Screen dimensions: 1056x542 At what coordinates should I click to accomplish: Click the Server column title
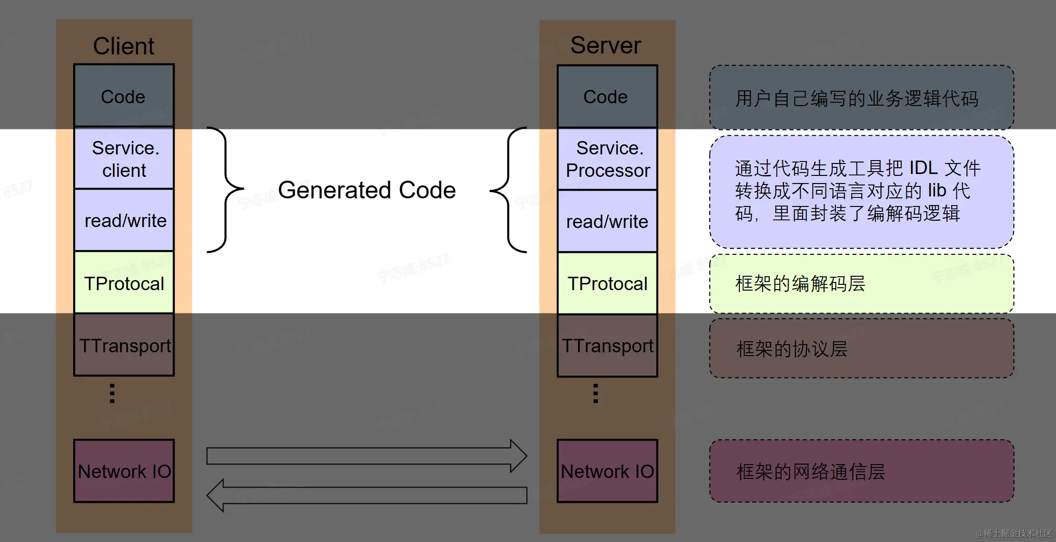605,45
